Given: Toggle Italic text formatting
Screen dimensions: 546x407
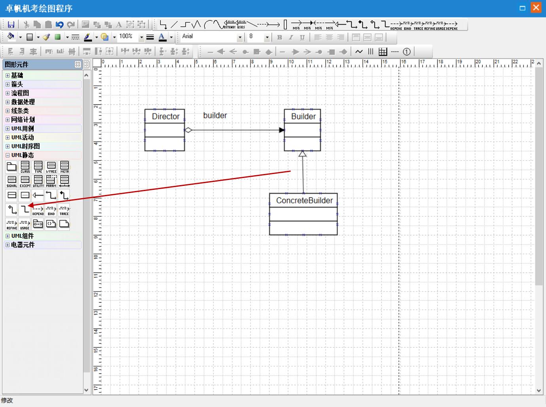Looking at the screenshot, I should coord(291,37).
